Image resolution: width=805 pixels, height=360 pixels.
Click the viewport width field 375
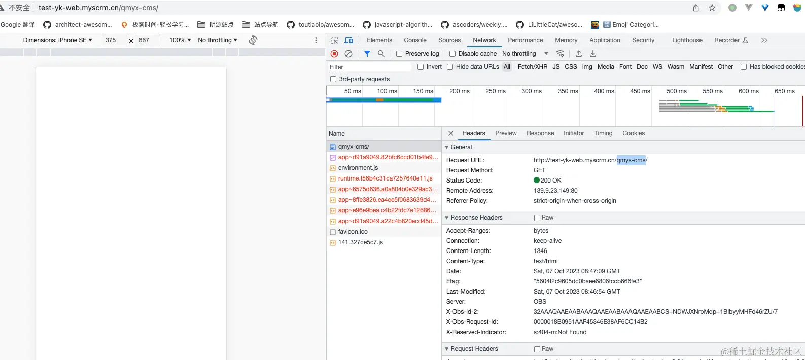(114, 40)
